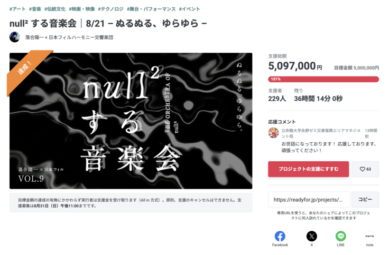389x255 pixels.
Task: Share via the LINE icon
Action: point(340,236)
